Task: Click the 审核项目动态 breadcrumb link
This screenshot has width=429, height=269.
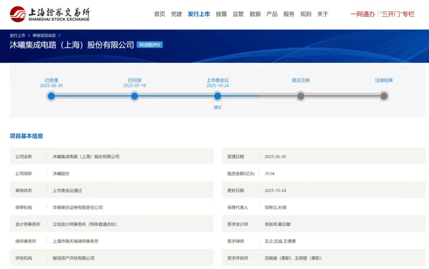Action: [x=44, y=35]
